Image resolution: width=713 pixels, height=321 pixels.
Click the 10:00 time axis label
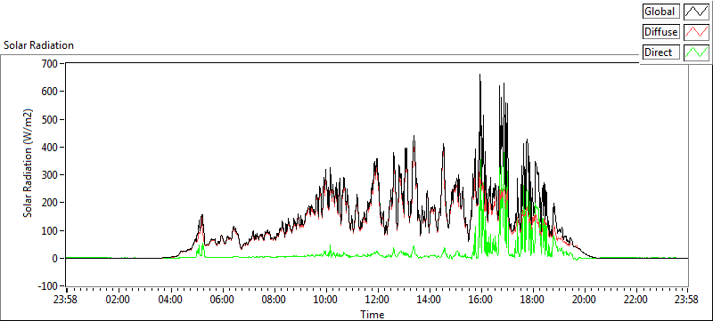click(326, 300)
